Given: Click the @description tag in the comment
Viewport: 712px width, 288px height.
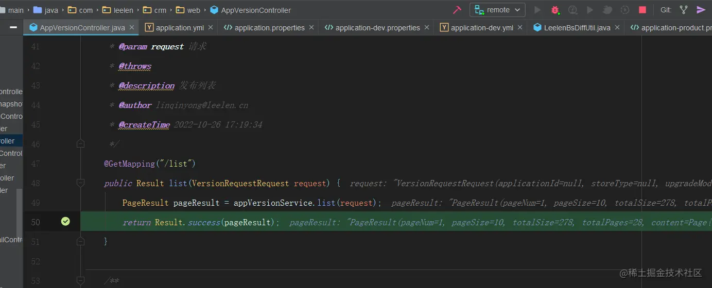Looking at the screenshot, I should click(x=147, y=85).
